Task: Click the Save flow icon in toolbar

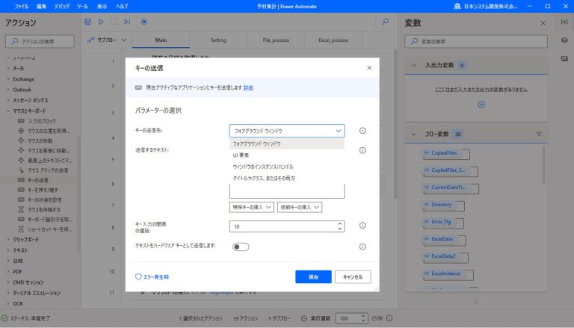Action: [88, 22]
